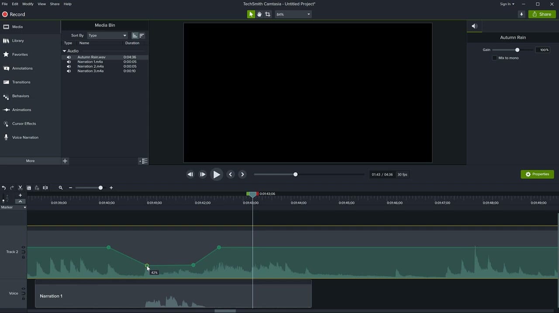Enable the Mix to mono checkbox
Screen dimensions: 559x313
[x=494, y=58]
